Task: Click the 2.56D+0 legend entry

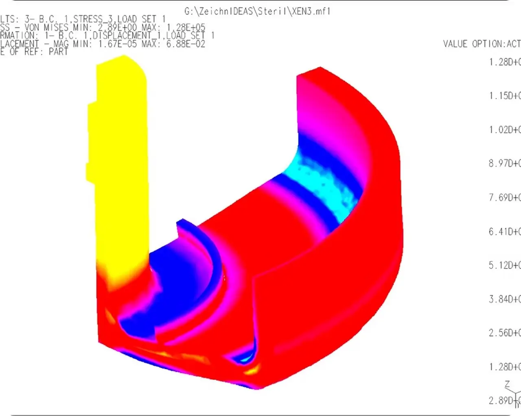Action: (504, 333)
